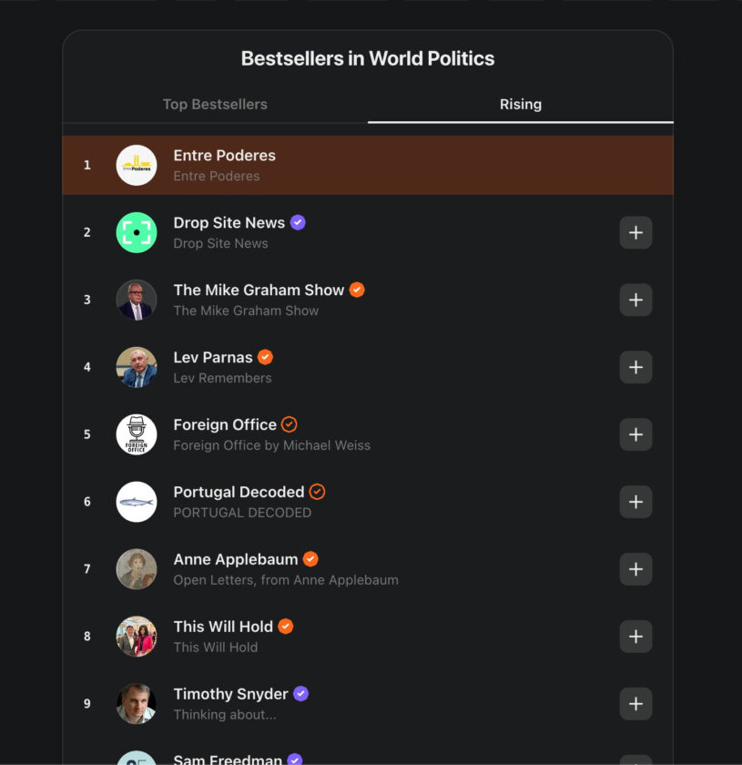
Task: Subscribe to Foreign Office with plus button
Action: coord(635,434)
